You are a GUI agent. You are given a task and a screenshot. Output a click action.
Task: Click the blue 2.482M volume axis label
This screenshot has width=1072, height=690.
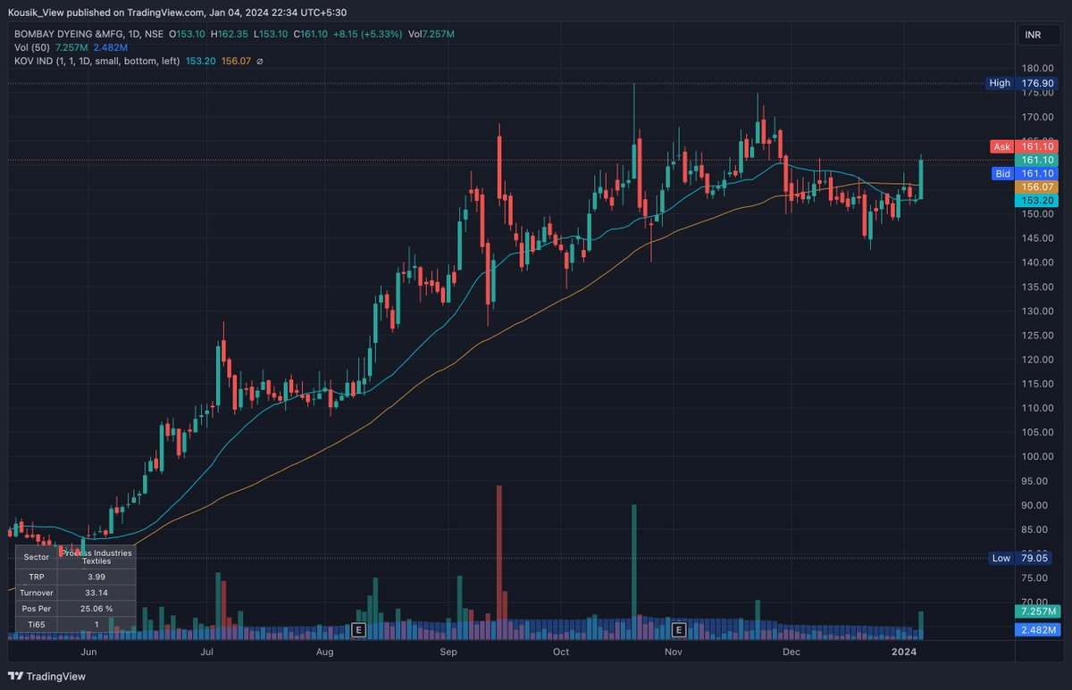pos(1036,630)
